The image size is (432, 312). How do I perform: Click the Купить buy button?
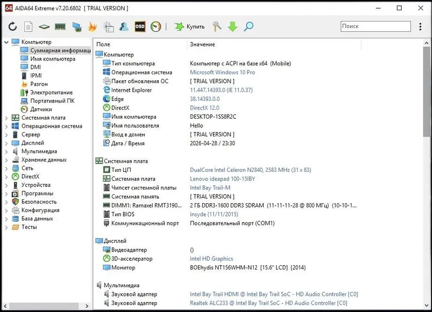[x=190, y=26]
